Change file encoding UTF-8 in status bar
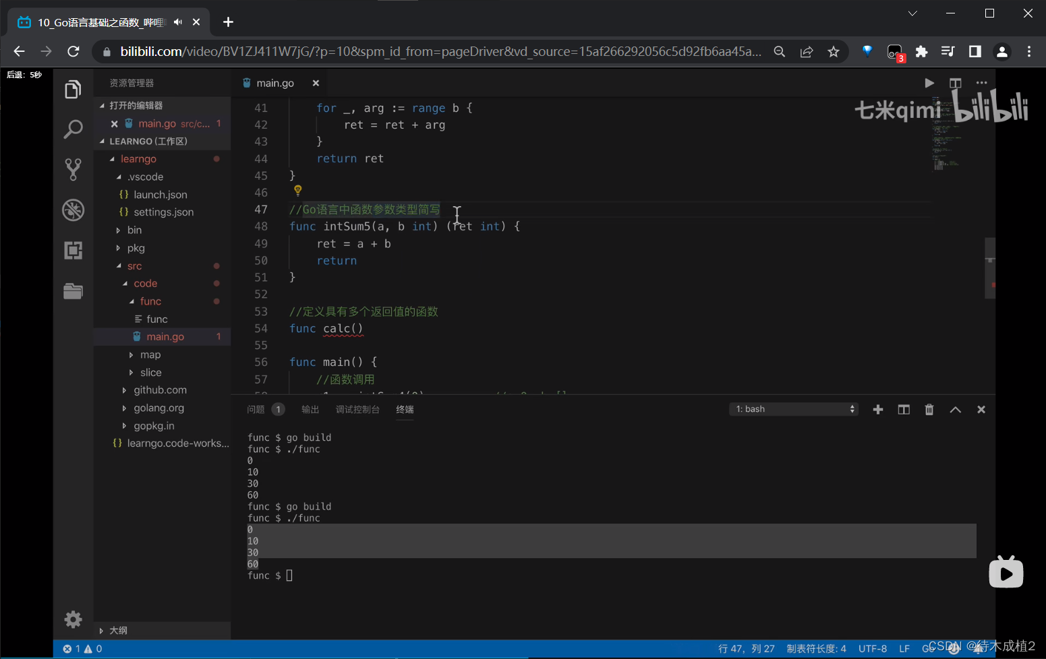 873,648
